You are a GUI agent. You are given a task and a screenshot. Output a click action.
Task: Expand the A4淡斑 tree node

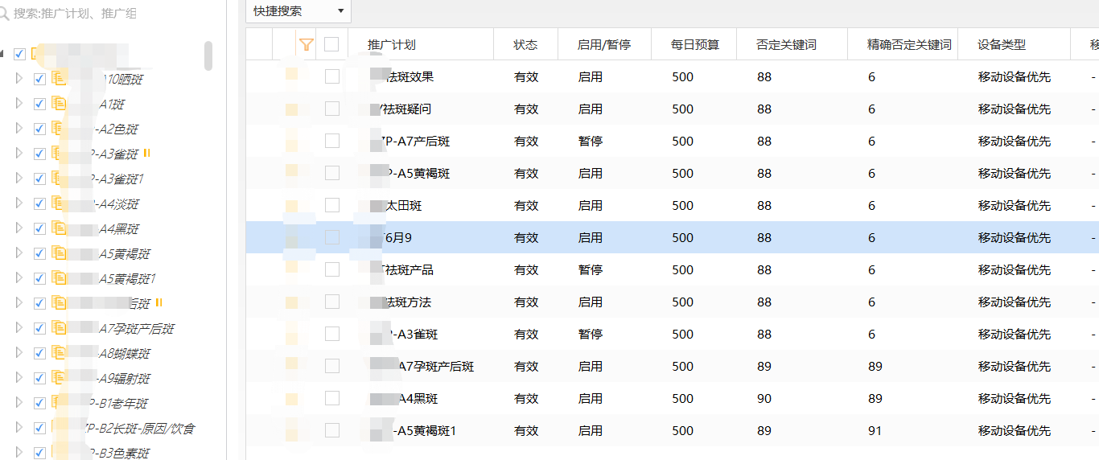(19, 203)
